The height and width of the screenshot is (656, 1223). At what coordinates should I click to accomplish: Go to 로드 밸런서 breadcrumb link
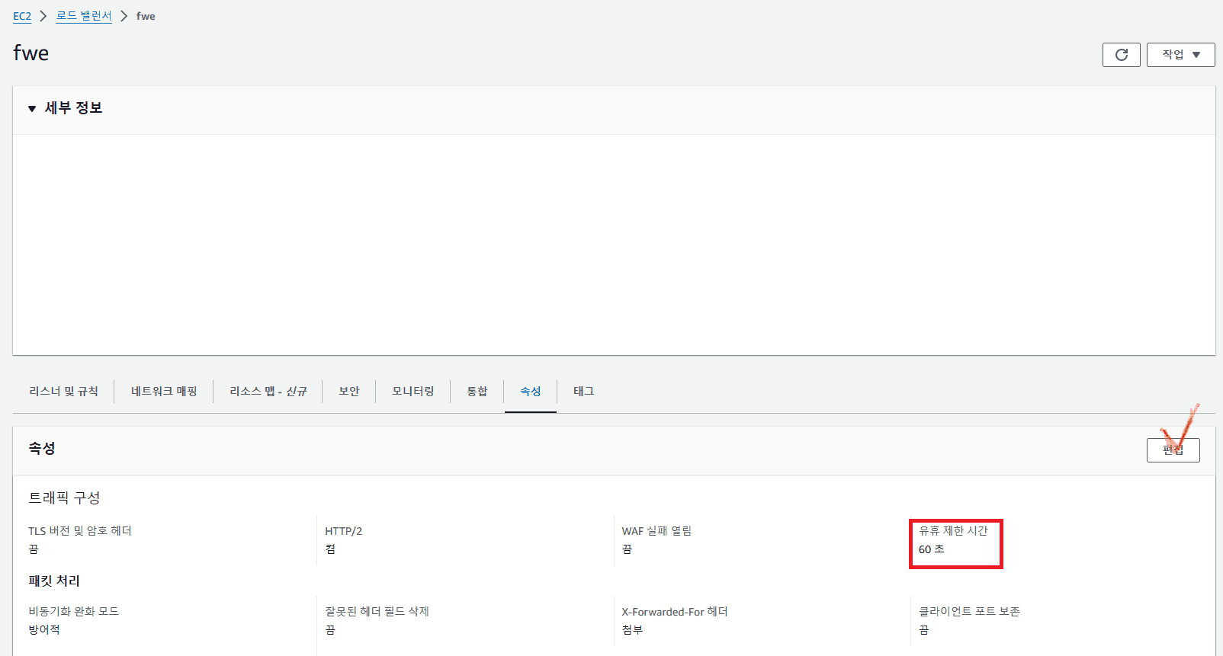[x=84, y=16]
